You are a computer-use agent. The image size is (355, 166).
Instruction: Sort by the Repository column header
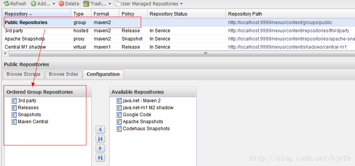[x=37, y=14]
